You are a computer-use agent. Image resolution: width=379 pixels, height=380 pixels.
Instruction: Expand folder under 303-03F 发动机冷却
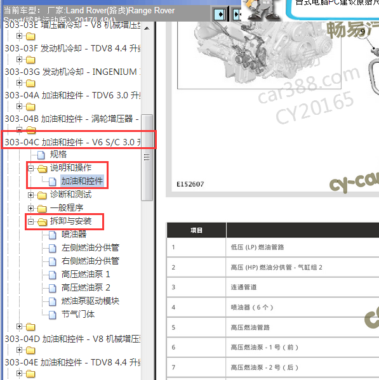click(x=19, y=60)
